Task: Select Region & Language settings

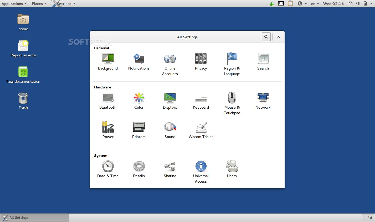Action: point(232,64)
